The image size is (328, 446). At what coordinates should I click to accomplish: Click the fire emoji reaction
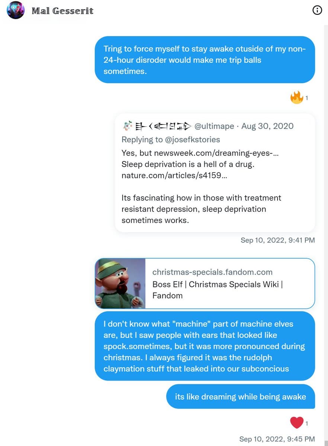click(297, 98)
